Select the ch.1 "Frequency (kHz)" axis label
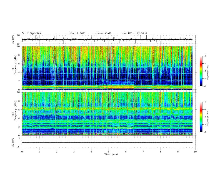Image resolution: width=220 pixels, height=170 pixels. (15, 64)
